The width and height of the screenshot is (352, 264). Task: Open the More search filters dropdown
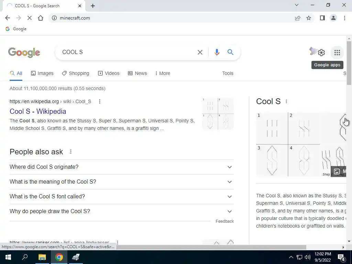tap(163, 74)
